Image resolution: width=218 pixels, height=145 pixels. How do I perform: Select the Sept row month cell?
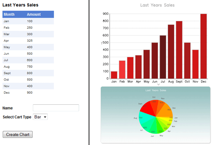point(7,73)
